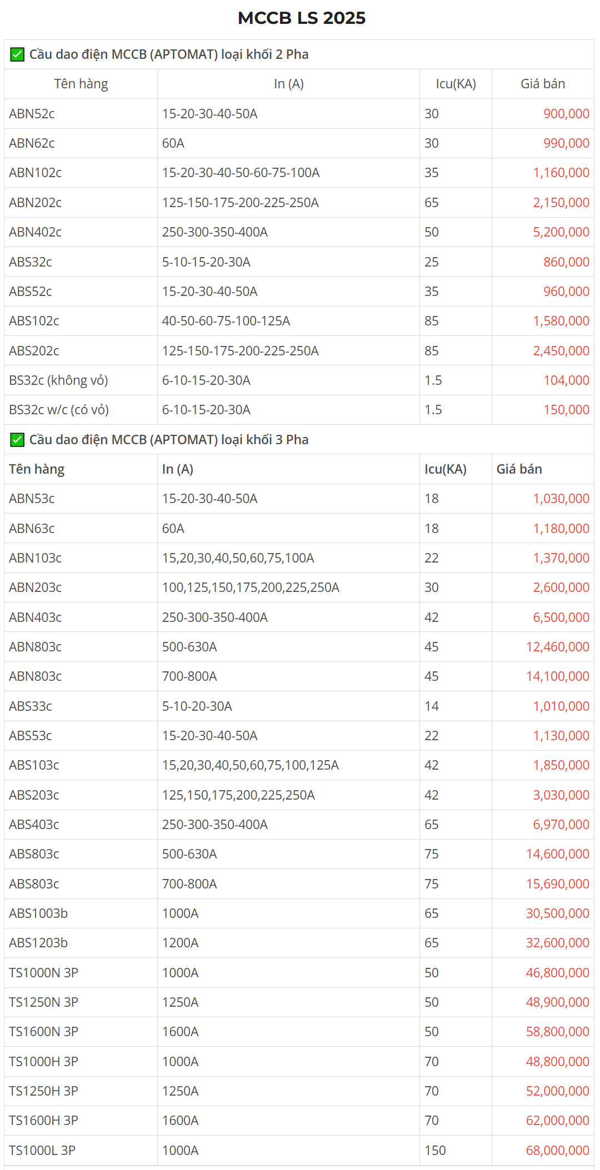Click the bold Icu(KA) header in 3 Pha table
Viewport: 600px width, 1170px height.
445,469
